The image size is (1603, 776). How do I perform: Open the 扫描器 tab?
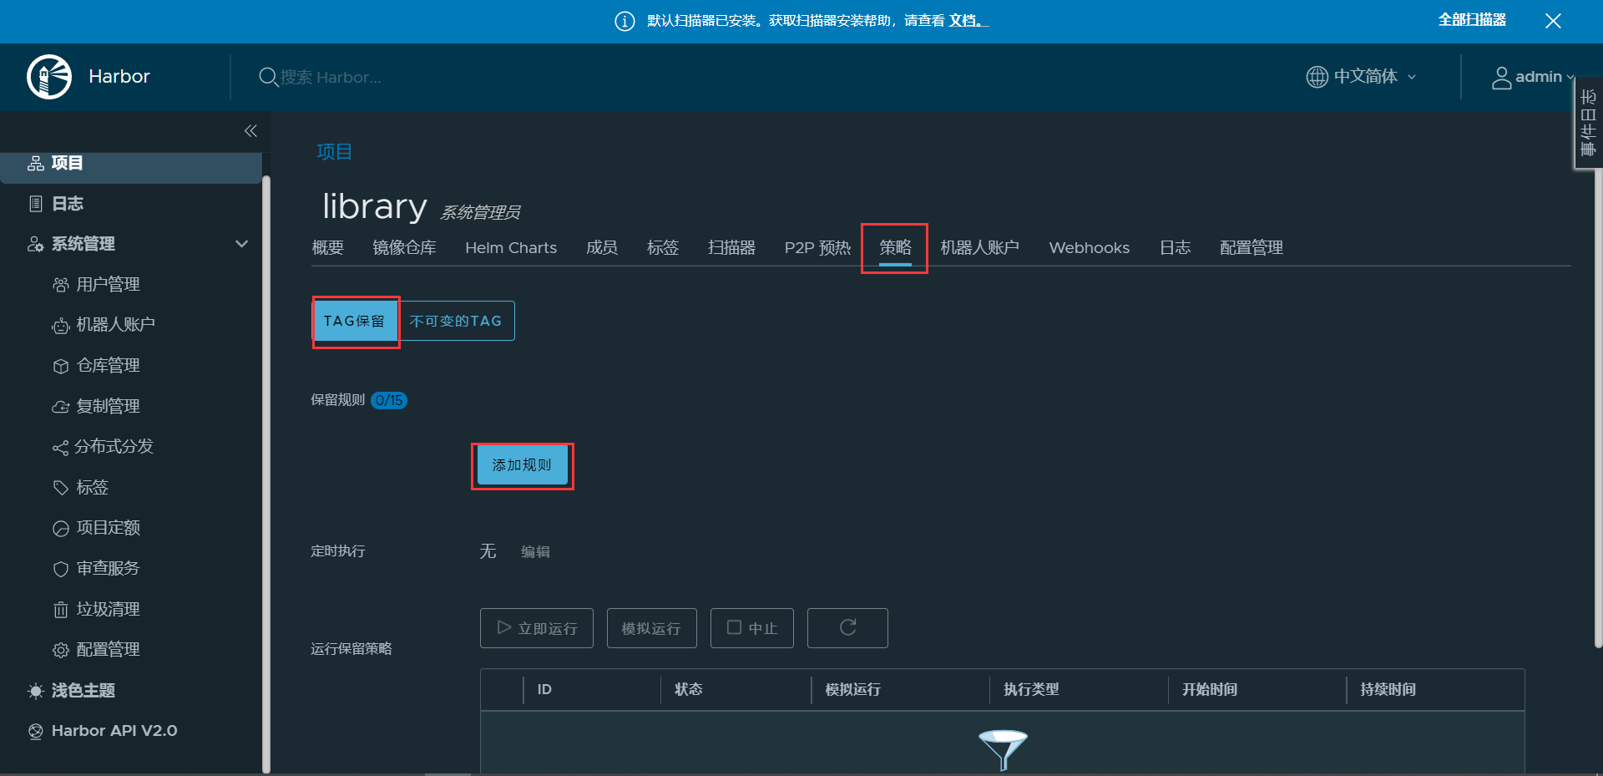731,247
